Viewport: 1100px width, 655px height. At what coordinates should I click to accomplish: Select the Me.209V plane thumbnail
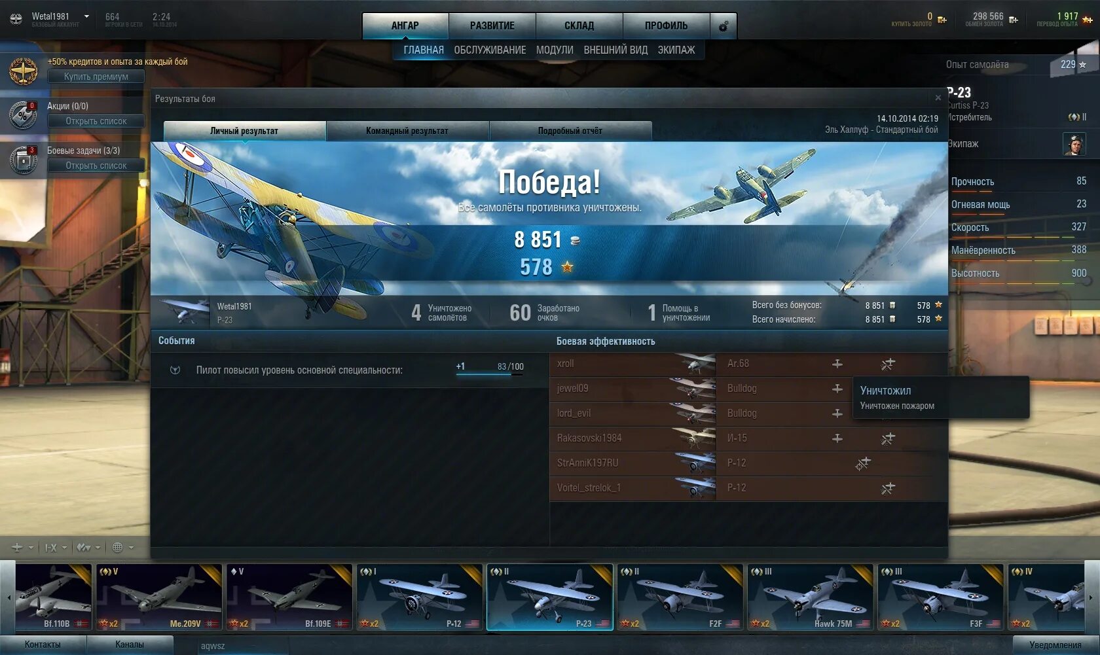tap(159, 597)
